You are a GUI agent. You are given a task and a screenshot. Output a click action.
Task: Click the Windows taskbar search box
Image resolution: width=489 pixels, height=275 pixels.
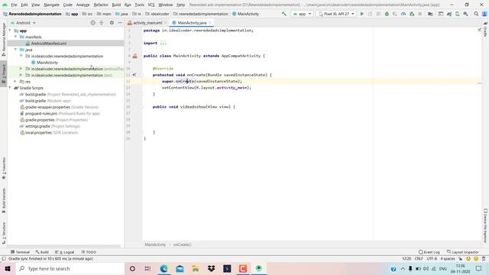click(x=70, y=268)
